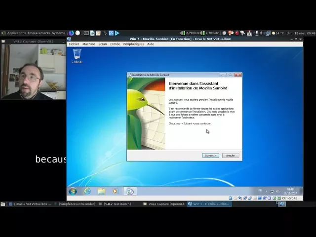316x237 pixels.
Task: Open Windows Explorer folder taskbar icon
Action: 101,191
